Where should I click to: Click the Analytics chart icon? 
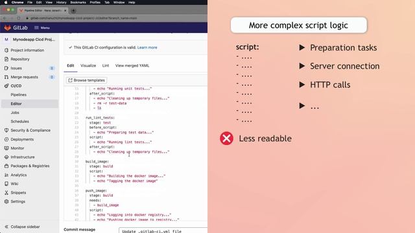click(6, 175)
